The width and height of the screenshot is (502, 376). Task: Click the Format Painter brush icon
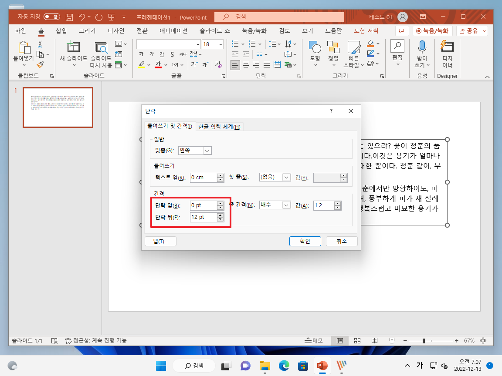(x=40, y=64)
